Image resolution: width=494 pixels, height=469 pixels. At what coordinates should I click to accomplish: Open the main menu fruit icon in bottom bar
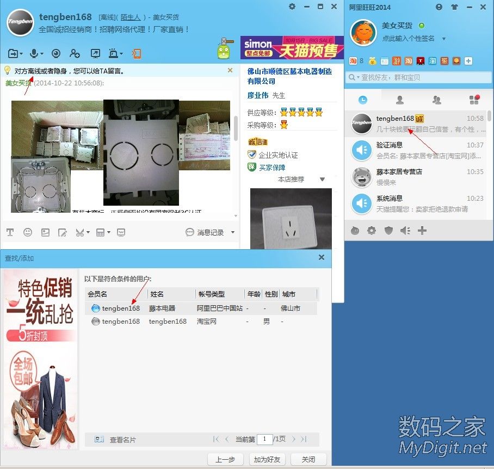click(355, 231)
